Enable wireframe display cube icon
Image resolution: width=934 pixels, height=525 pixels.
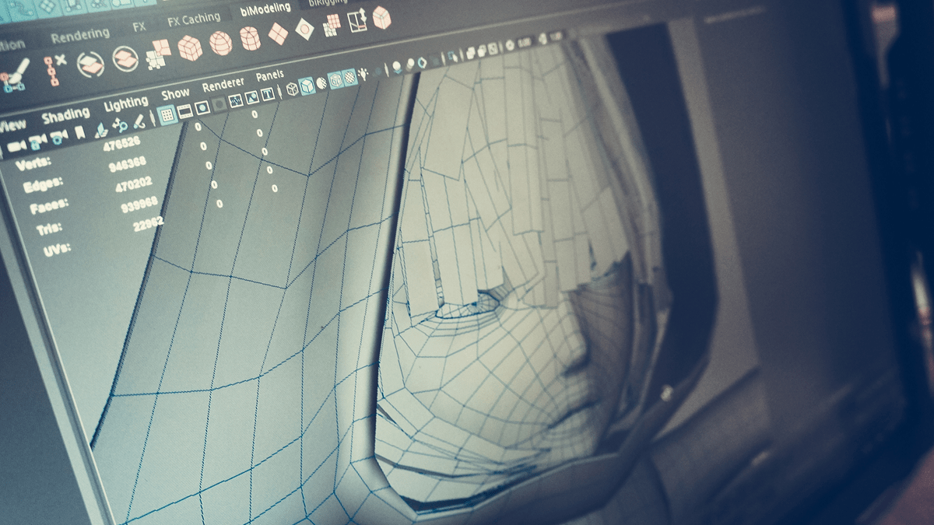click(x=292, y=89)
